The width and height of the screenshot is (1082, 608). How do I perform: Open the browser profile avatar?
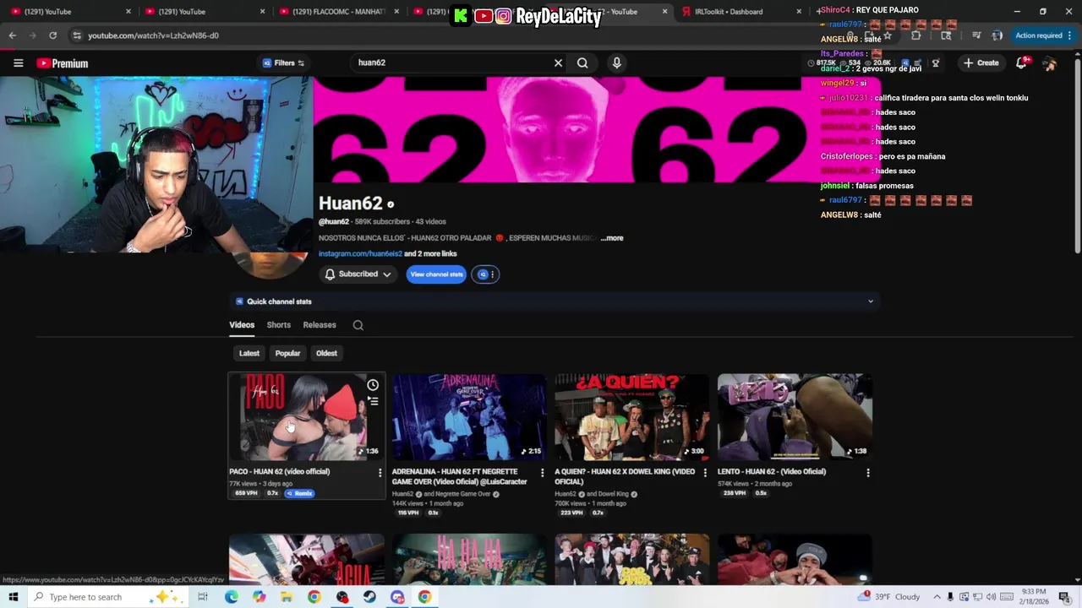(997, 35)
